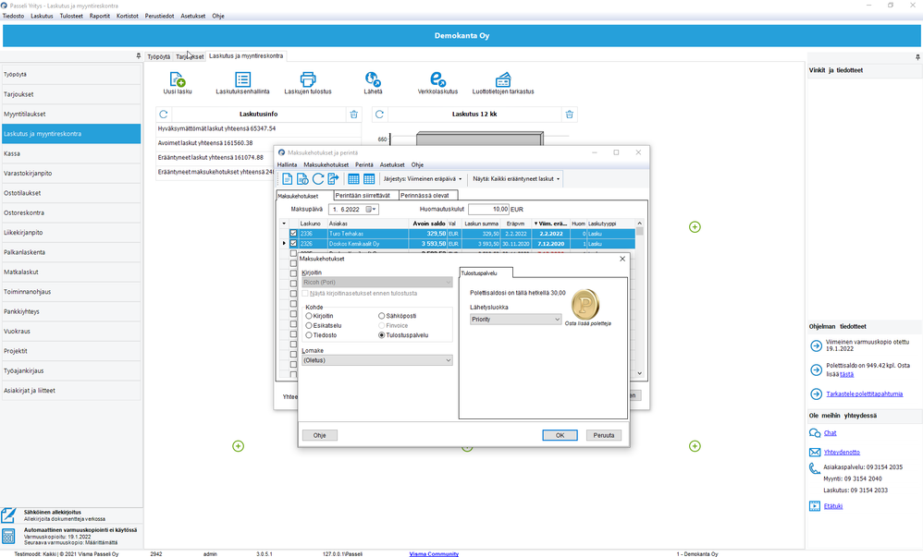Click the Laskujen tulostus printer icon
This screenshot has width=923, height=557.
(x=308, y=79)
